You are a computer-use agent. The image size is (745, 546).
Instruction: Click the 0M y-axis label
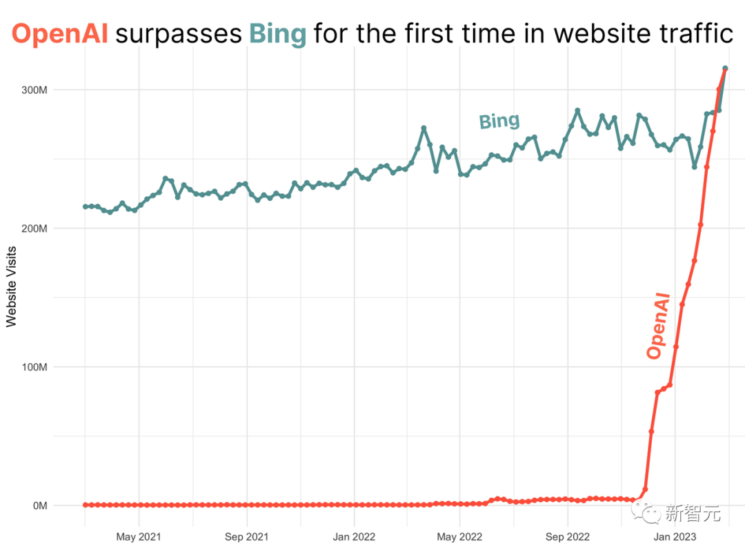tap(40, 506)
